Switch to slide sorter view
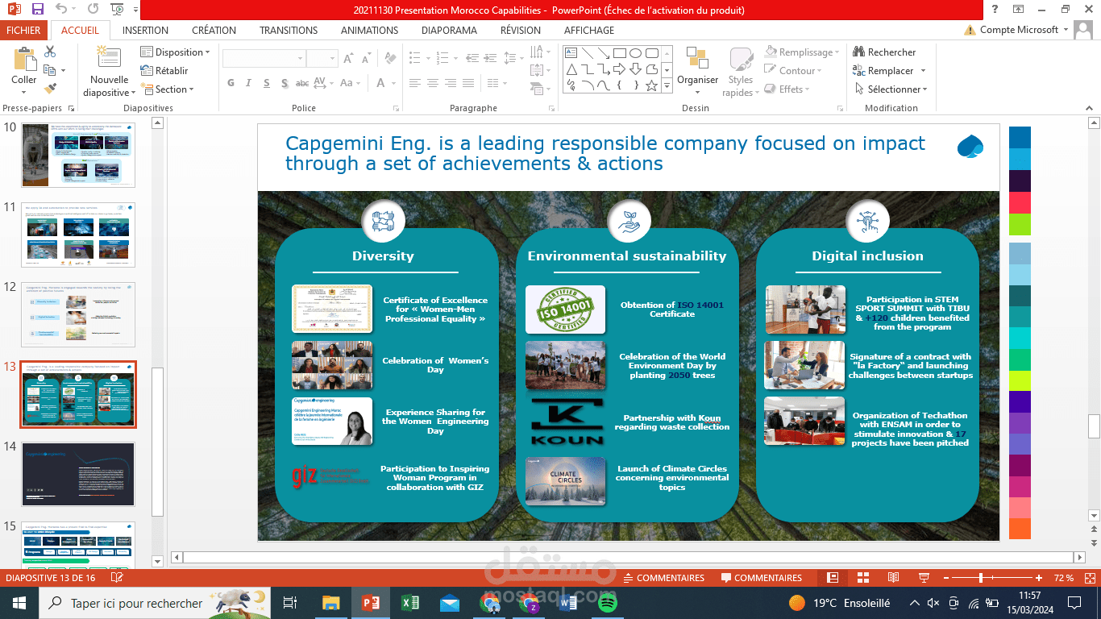The width and height of the screenshot is (1101, 619). pyautogui.click(x=863, y=578)
